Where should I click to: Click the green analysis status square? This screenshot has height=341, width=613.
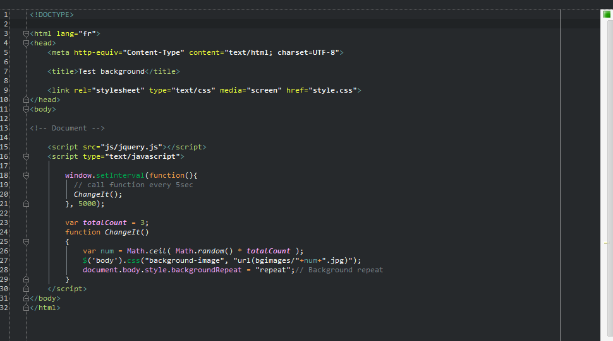pos(607,14)
